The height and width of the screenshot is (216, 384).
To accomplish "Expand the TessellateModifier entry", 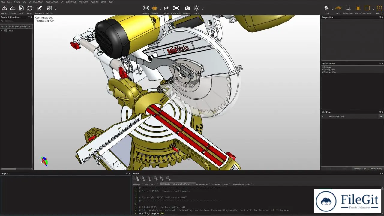I will point(323,116).
